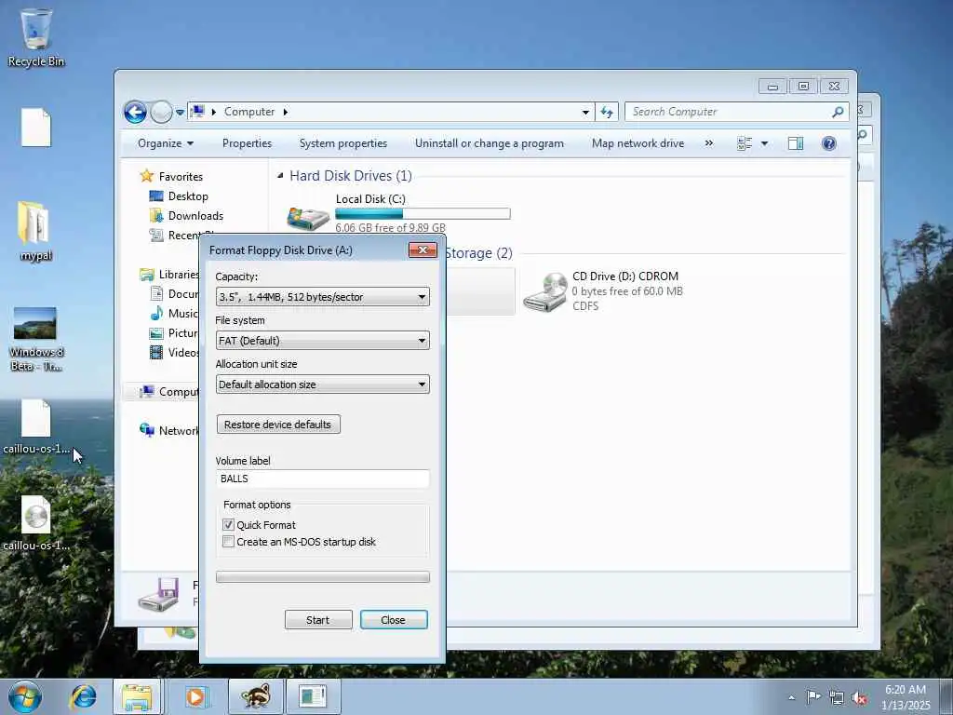
Task: Open the Capacity dropdown
Action: 322,297
